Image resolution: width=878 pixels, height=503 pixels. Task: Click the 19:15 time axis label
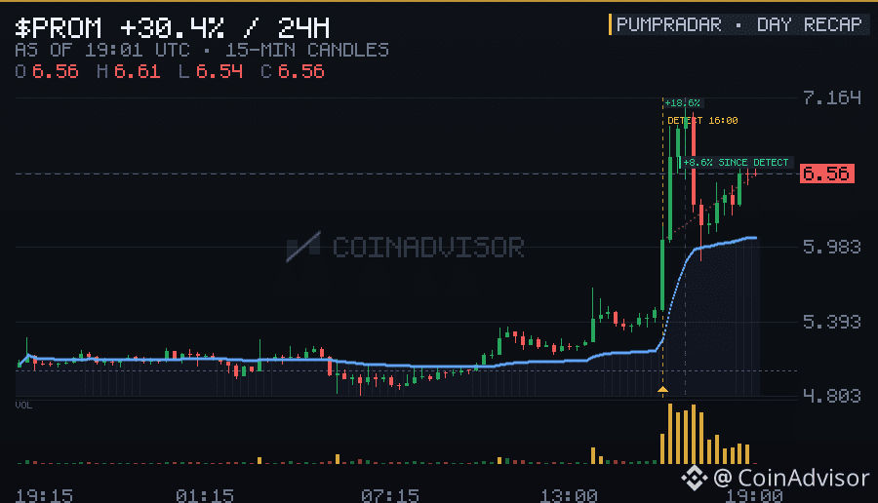coord(44,496)
